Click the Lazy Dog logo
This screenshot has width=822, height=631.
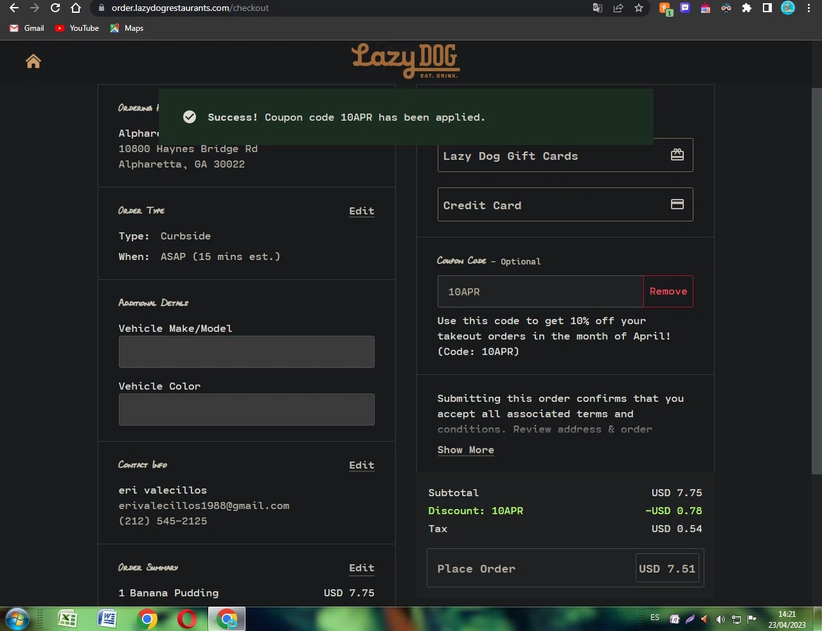point(406,61)
